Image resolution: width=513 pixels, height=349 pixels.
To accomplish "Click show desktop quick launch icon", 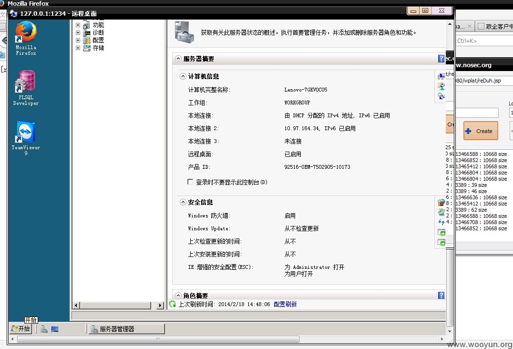I will [x=55, y=329].
